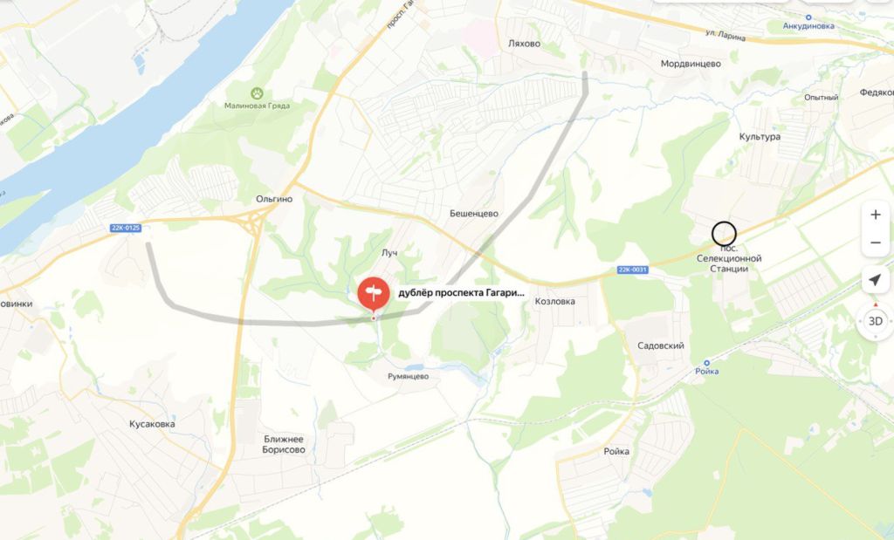Select the Садовский settlement label
The image size is (894, 540).
pyautogui.click(x=661, y=345)
